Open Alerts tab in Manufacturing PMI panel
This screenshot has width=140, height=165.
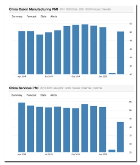[x=54, y=16]
